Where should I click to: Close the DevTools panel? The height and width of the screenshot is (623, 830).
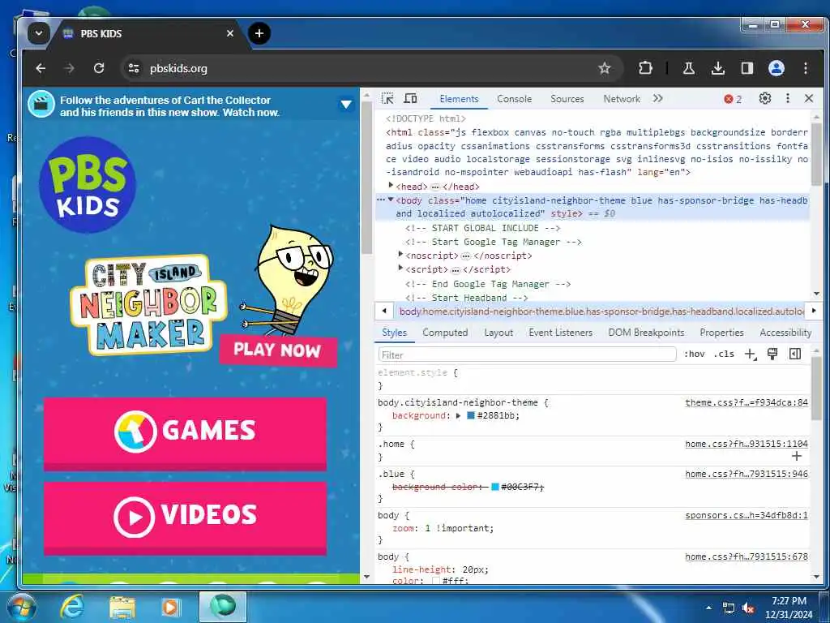809,98
